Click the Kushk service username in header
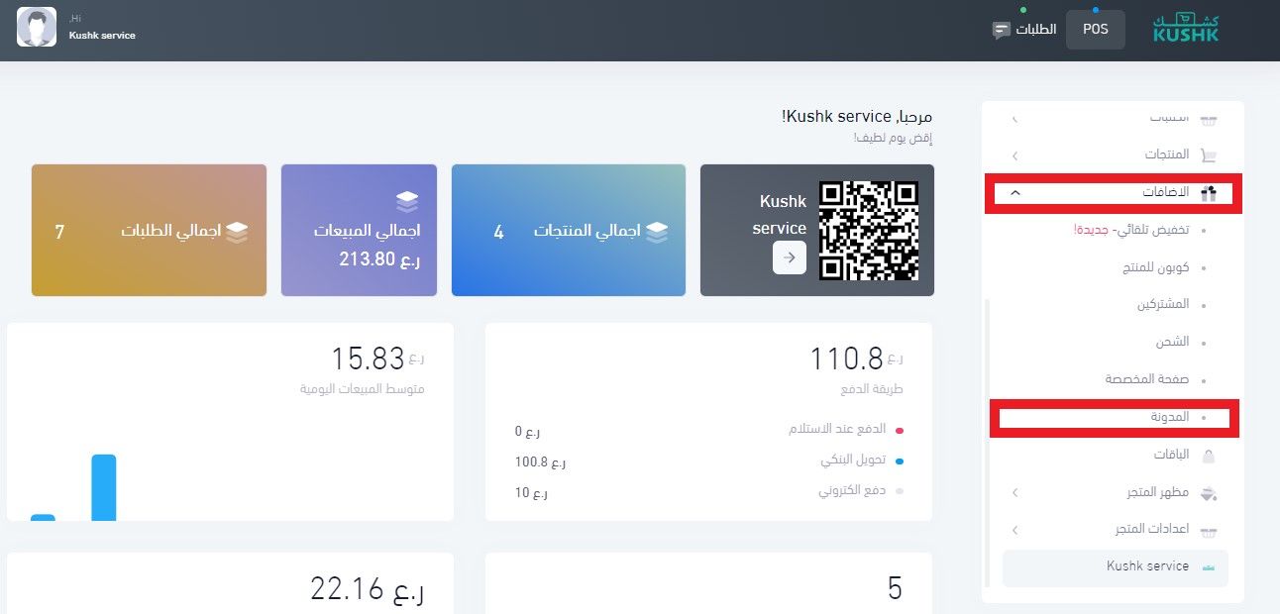The height and width of the screenshot is (614, 1280). point(102,36)
